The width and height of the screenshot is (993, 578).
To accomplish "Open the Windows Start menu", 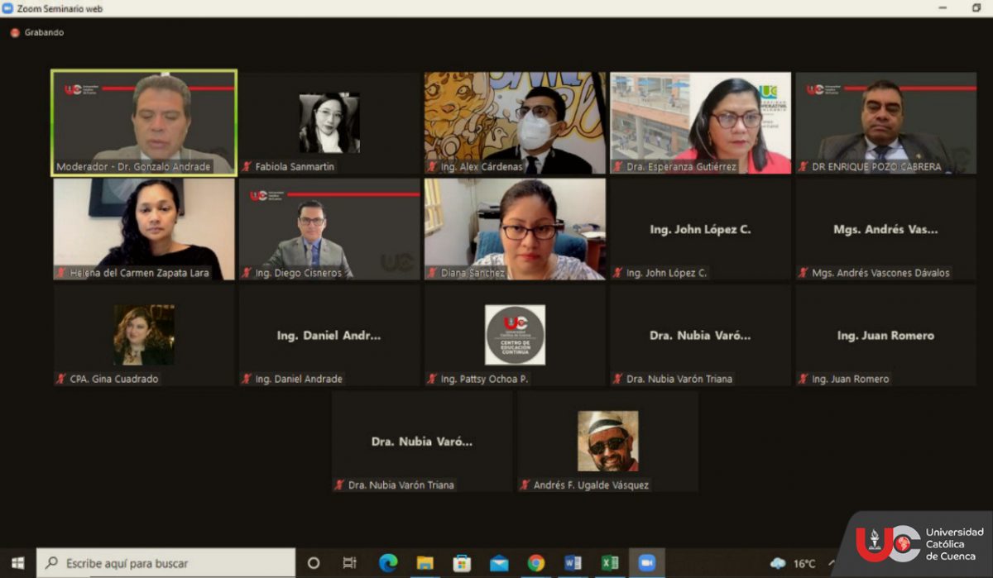I will pyautogui.click(x=17, y=563).
